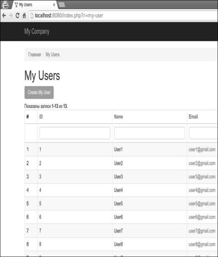Focus the Name filter input field
Screen dimensions: 218x257
click(x=149, y=133)
